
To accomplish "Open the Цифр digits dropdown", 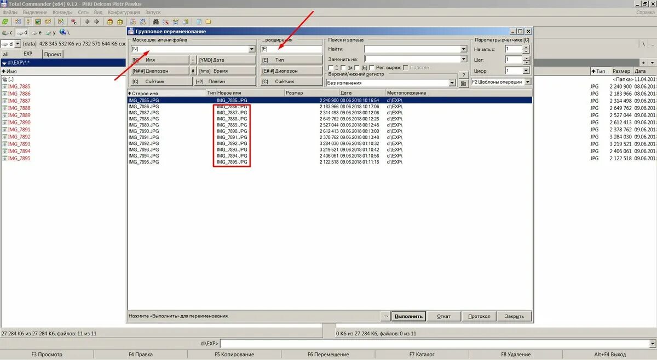I will pyautogui.click(x=526, y=71).
